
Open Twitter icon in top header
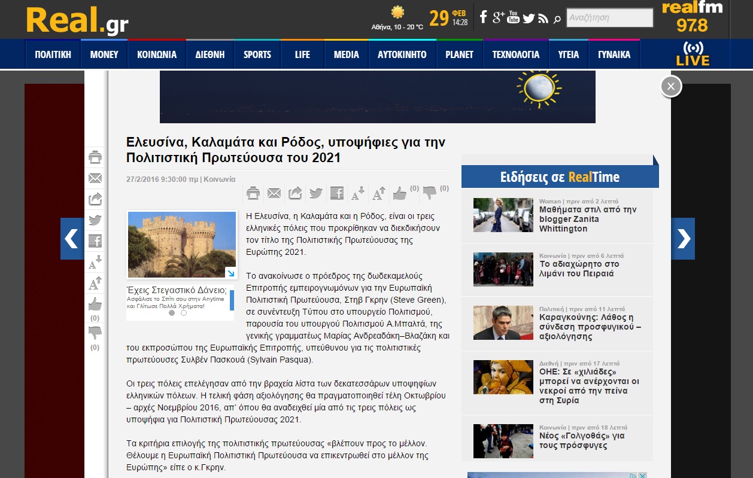pos(528,19)
